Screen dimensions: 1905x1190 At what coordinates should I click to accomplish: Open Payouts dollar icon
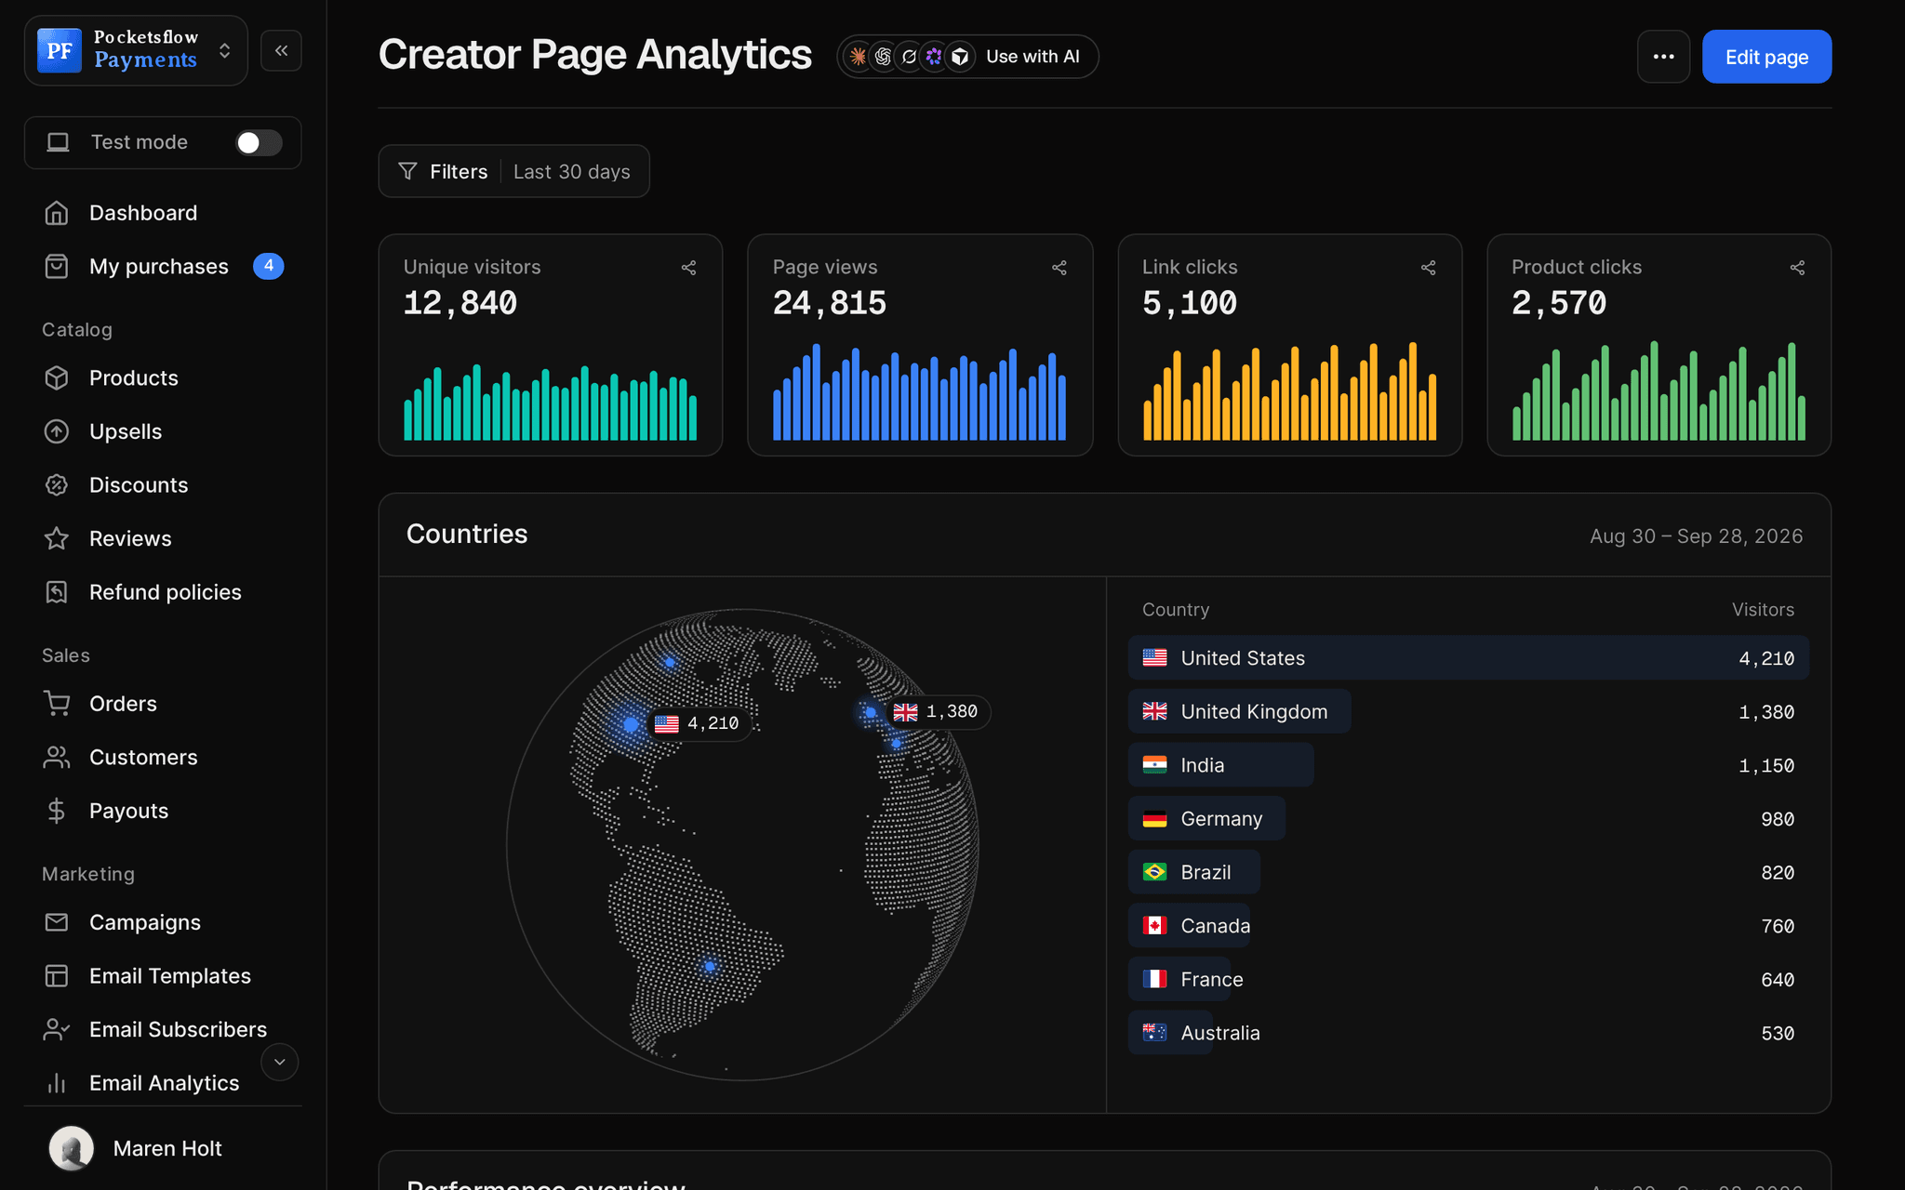click(x=57, y=811)
